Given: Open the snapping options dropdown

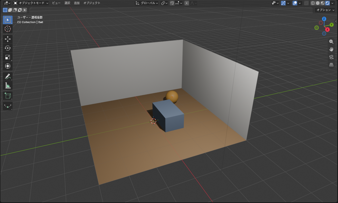Looking at the screenshot, I should coord(179,3).
